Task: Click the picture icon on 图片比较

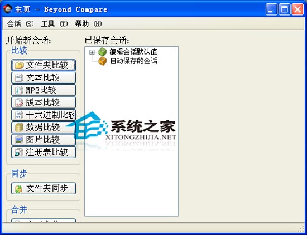Action: (19, 140)
